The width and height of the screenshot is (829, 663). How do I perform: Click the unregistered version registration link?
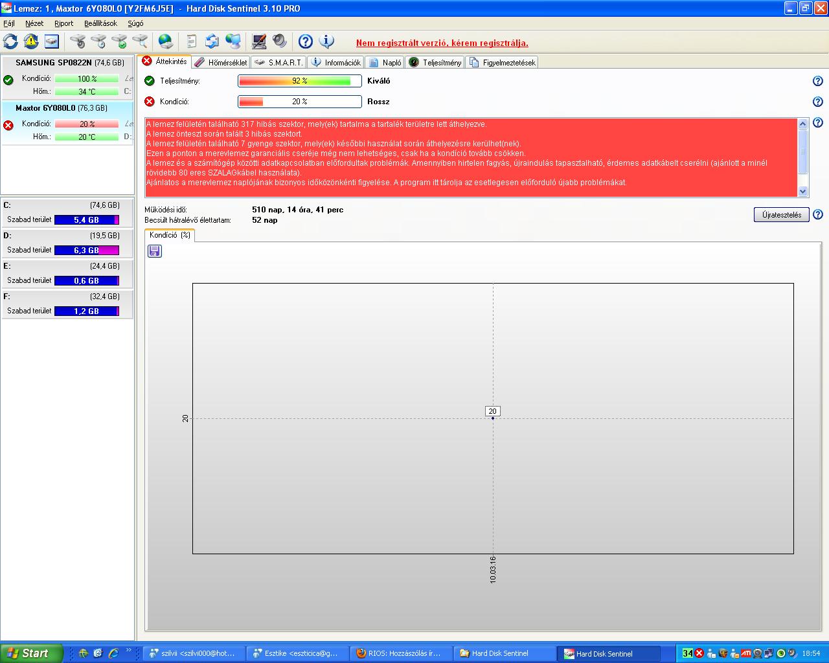[x=442, y=43]
